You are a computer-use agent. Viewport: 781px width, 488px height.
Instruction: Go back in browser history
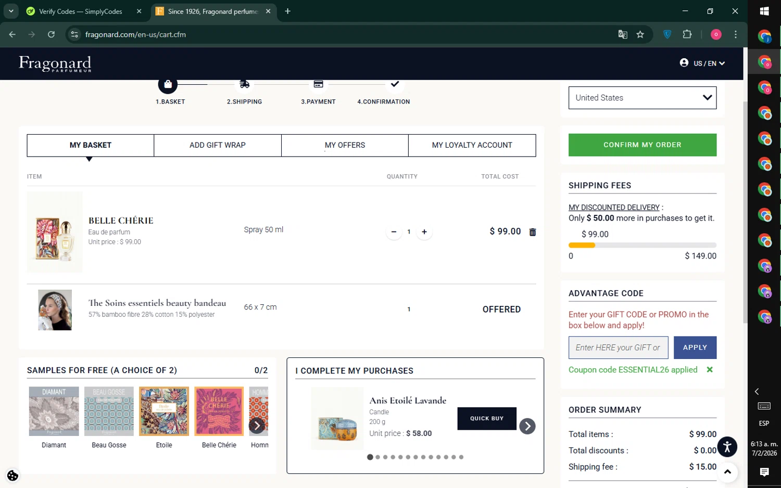pos(12,34)
